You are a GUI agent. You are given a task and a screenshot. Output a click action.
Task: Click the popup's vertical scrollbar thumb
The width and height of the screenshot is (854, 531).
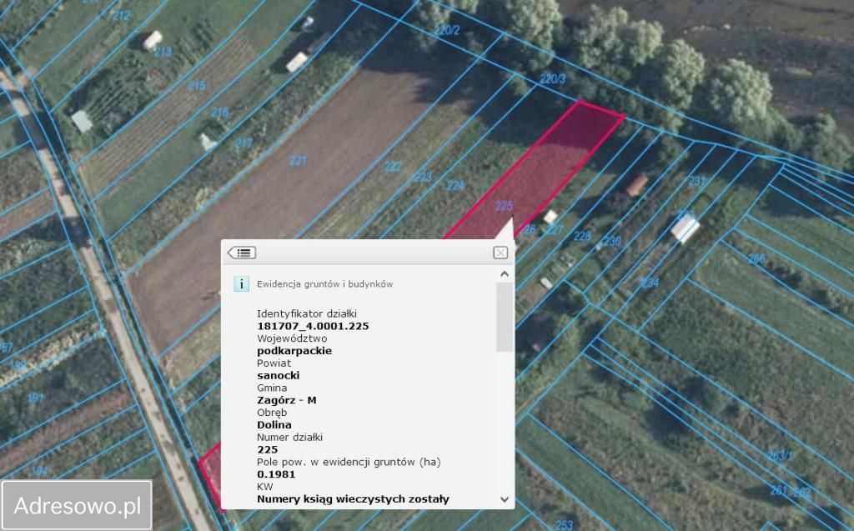505,317
